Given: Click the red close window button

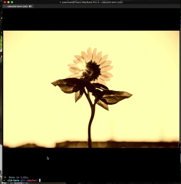Looking at the screenshot, I should pyautogui.click(x=5, y=2).
